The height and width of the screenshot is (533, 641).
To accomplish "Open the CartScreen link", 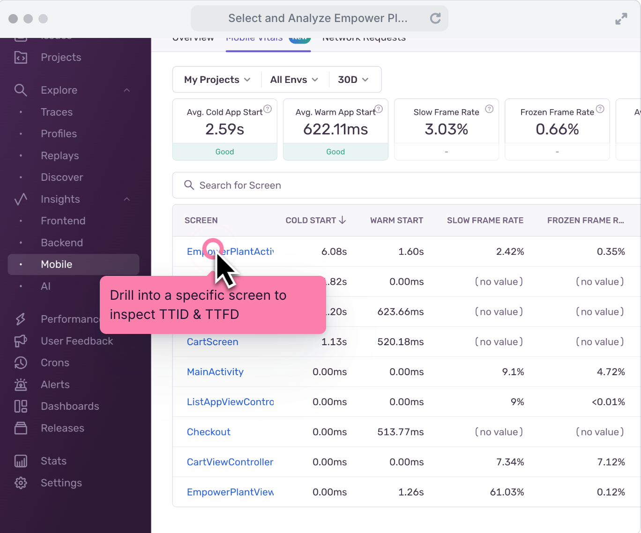I will [213, 342].
